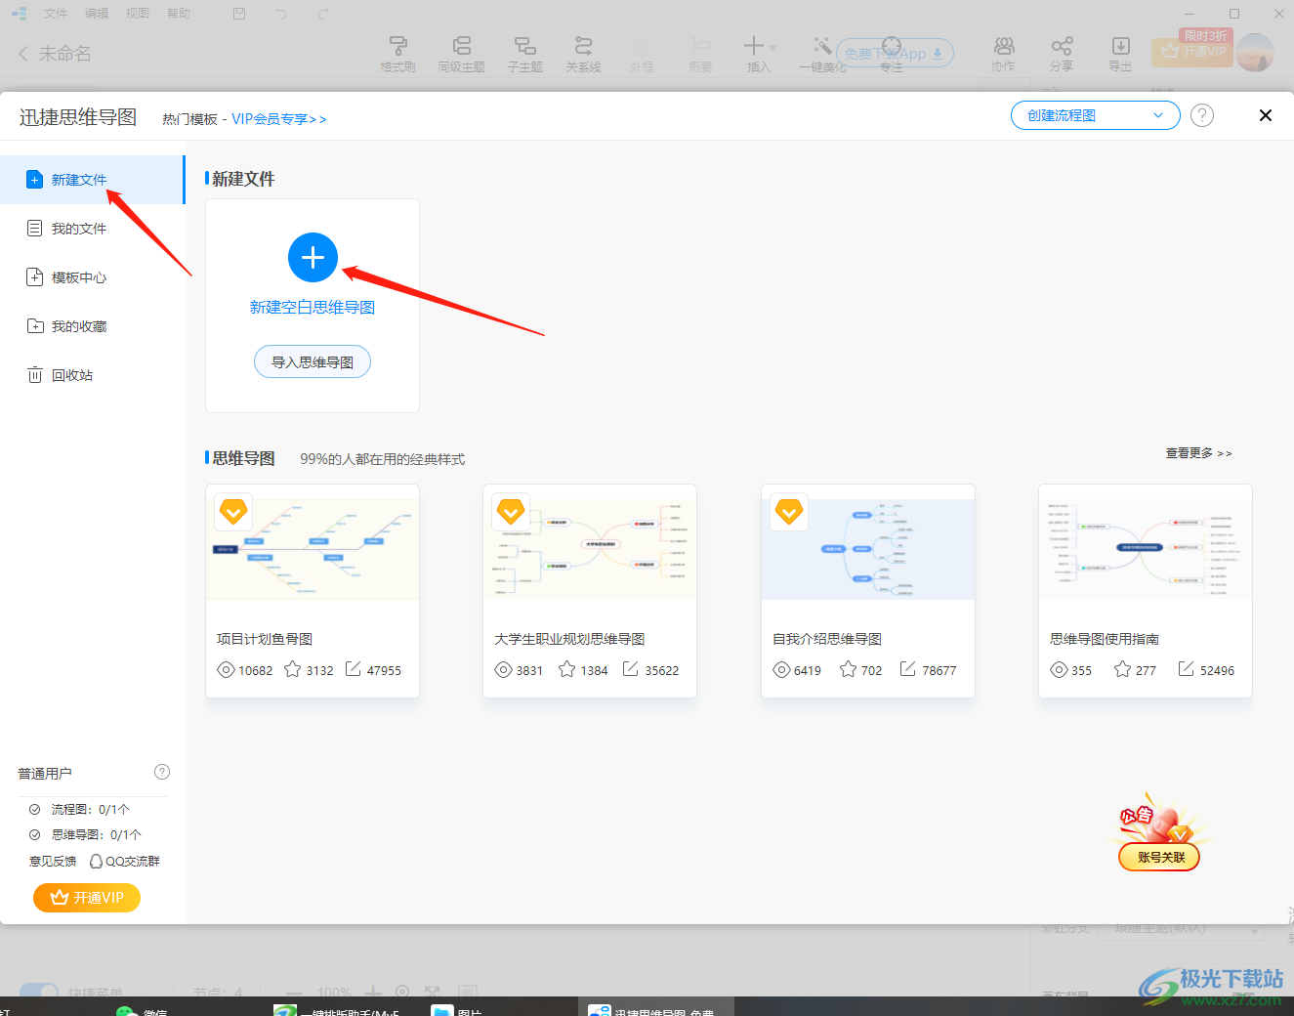Open the 项目计划鱼骨图 template thumbnail
This screenshot has height=1016, width=1294.
pos(313,549)
